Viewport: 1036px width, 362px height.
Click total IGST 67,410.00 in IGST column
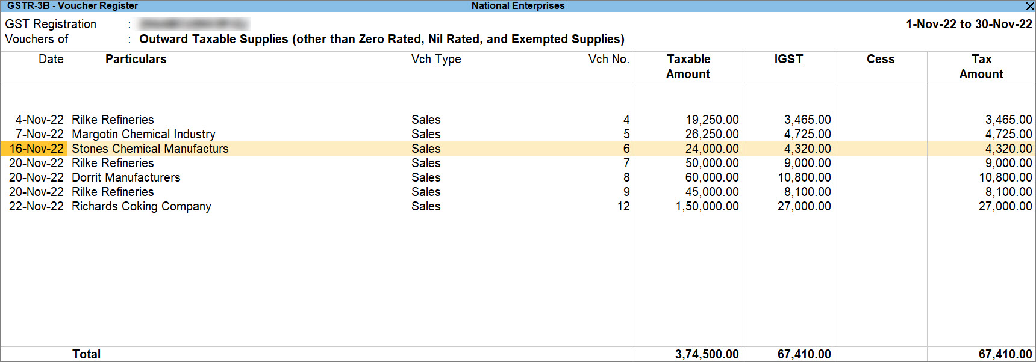[x=804, y=354]
